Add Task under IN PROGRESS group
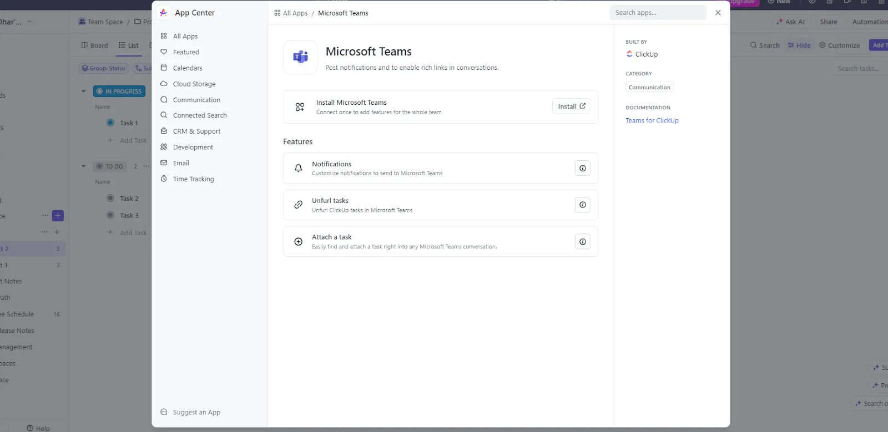This screenshot has width=888, height=432. click(128, 141)
